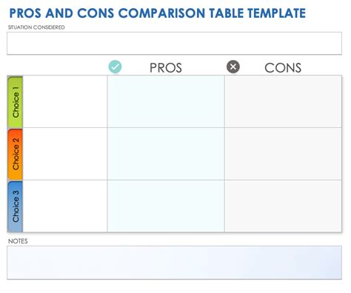Click the teal checkmark PROS icon
The width and height of the screenshot is (351, 293).
pos(115,67)
